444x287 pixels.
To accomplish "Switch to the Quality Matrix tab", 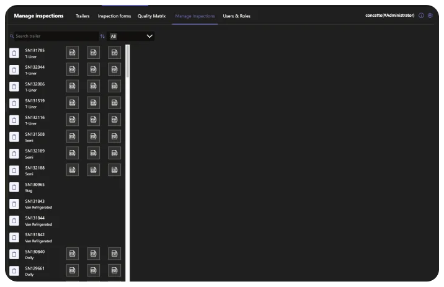I will point(151,16).
